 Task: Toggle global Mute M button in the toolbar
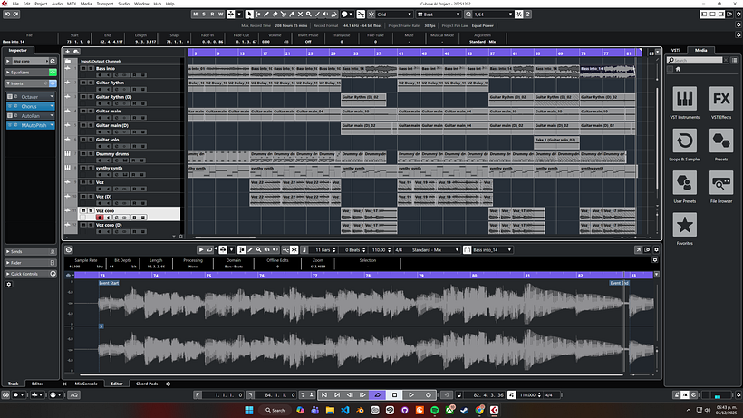coord(195,15)
